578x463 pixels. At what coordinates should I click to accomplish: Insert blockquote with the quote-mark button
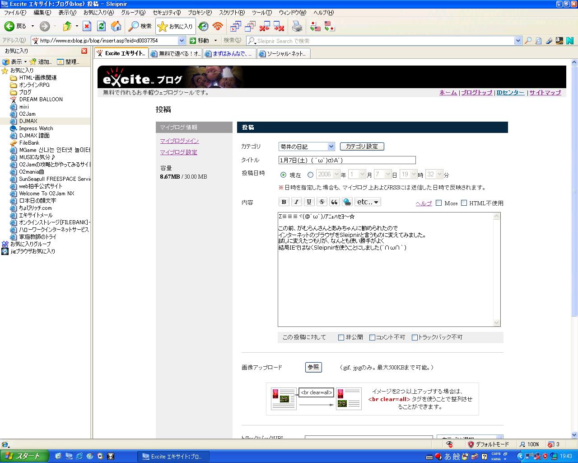334,202
